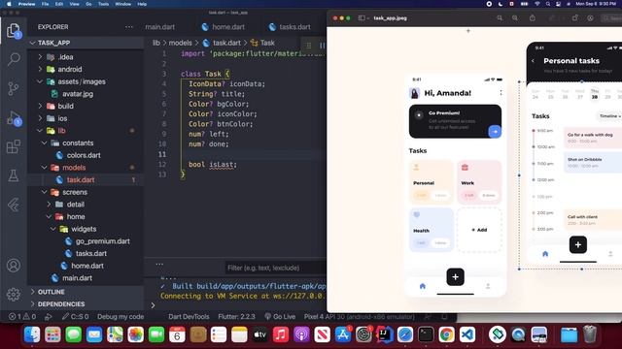Viewport: 622px width, 349px height.
Task: Switch to the main.dart editor tab
Action: pyautogui.click(x=159, y=27)
